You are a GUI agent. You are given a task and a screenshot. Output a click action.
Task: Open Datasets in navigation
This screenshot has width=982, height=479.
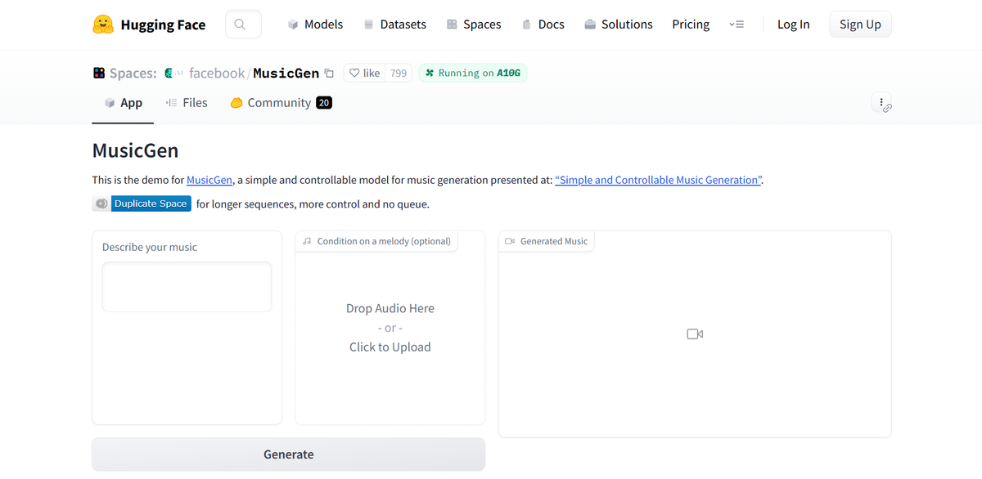click(394, 25)
